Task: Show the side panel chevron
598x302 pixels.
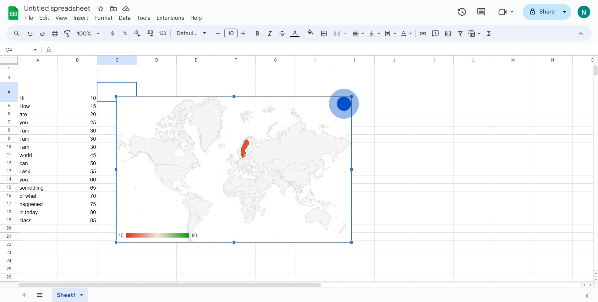Action: 587,295
